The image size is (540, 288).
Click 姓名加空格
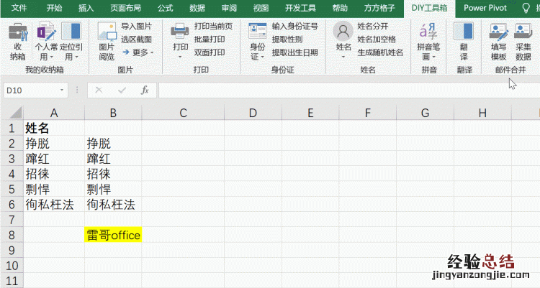pyautogui.click(x=377, y=40)
